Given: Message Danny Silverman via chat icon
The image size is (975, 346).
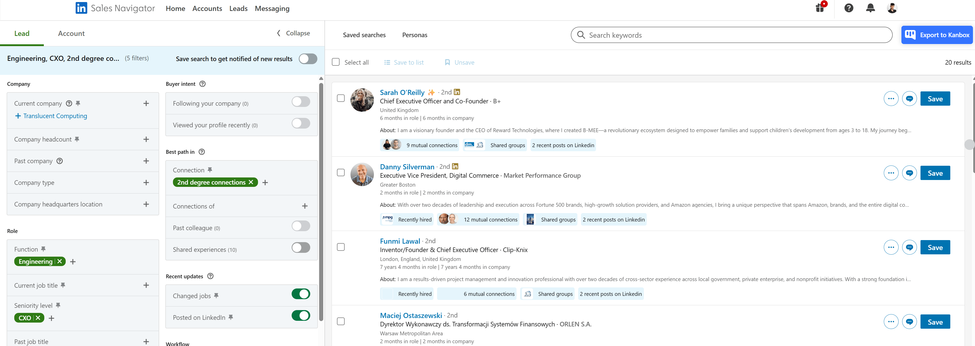Looking at the screenshot, I should point(909,173).
